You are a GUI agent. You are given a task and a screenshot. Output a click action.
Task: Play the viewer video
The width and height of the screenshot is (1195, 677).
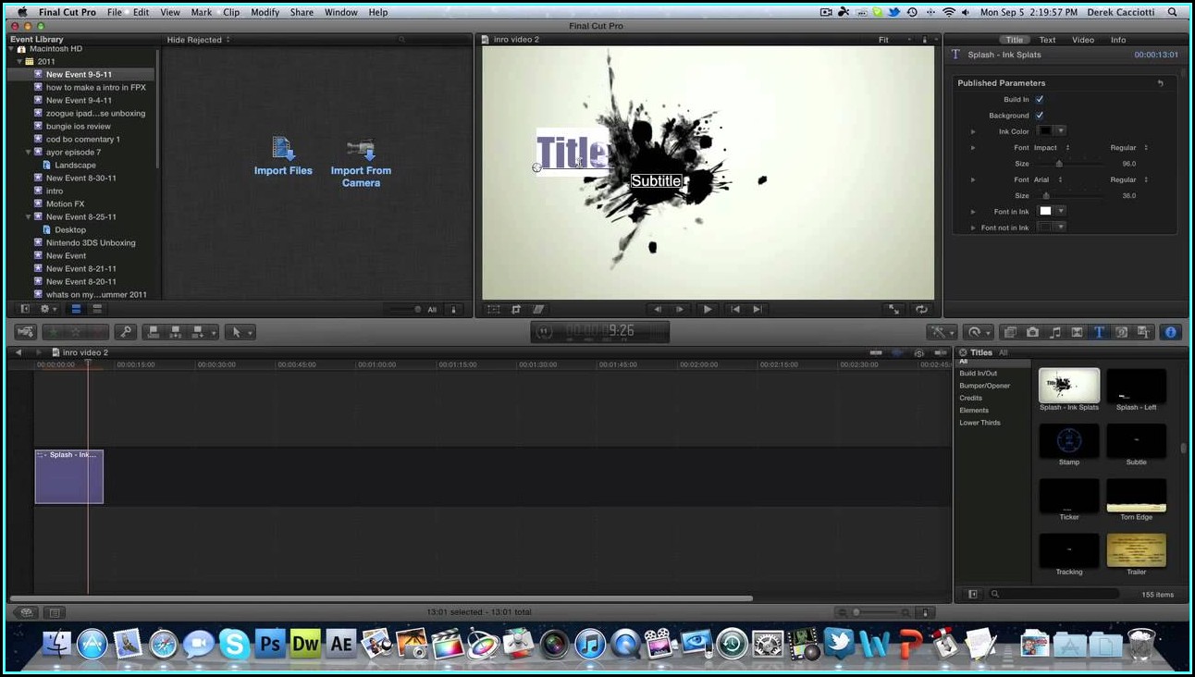coord(708,310)
